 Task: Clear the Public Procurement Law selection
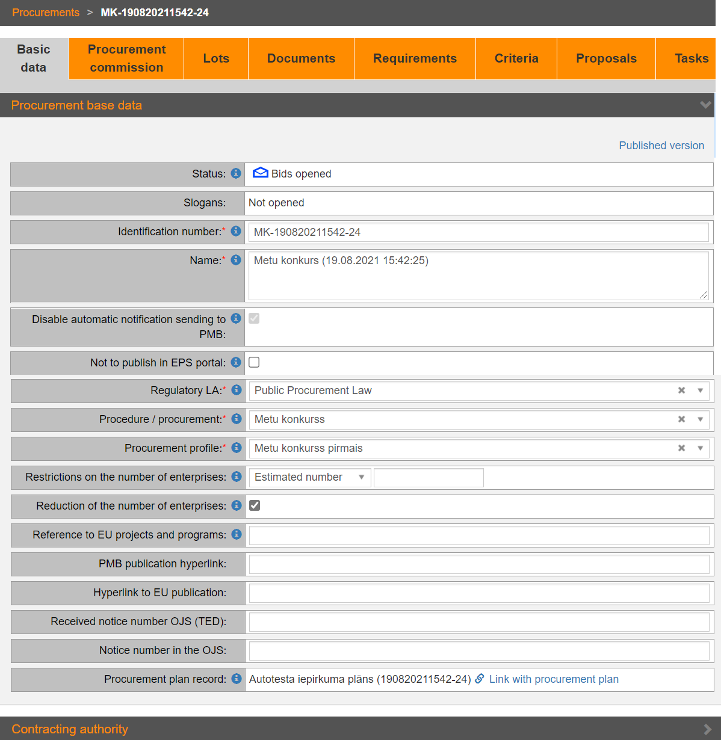[681, 390]
